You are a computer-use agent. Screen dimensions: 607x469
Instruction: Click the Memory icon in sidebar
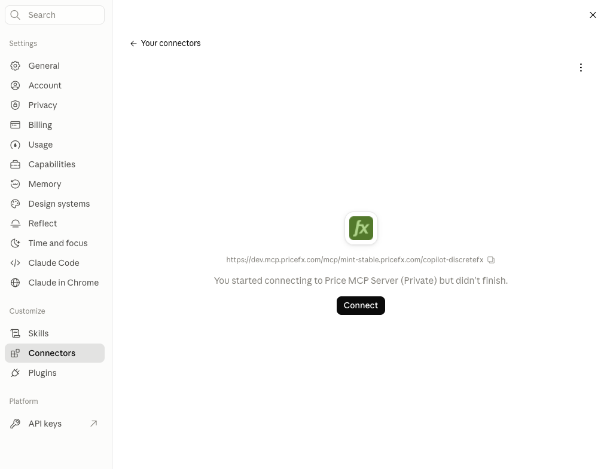[x=15, y=184]
